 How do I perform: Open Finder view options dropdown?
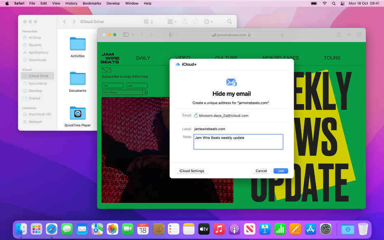point(148,21)
